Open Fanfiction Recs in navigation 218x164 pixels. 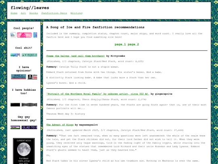coord(54,13)
